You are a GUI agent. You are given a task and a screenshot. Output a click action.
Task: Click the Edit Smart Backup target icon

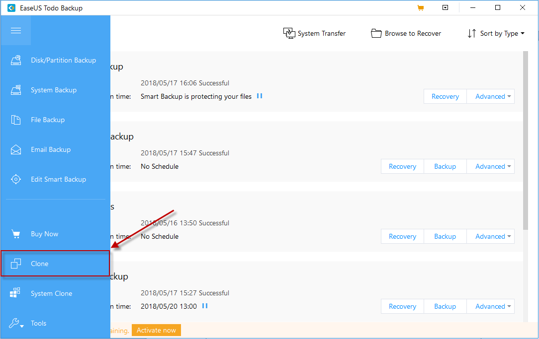point(16,179)
